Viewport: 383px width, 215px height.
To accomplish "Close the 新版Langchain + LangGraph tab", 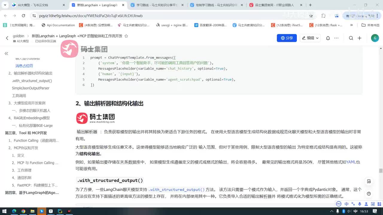I will coord(124,5).
